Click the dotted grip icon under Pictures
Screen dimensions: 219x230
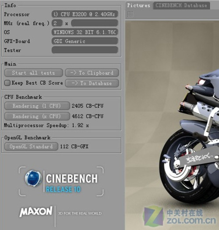[130, 14]
